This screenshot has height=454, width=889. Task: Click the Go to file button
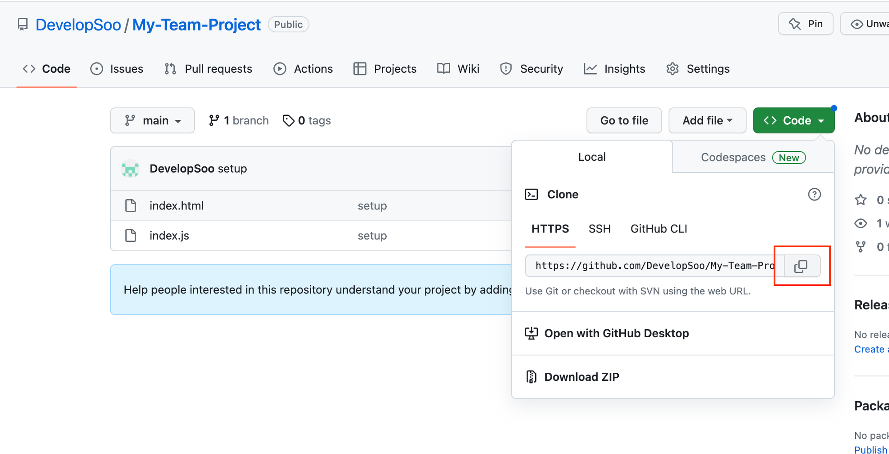point(624,121)
